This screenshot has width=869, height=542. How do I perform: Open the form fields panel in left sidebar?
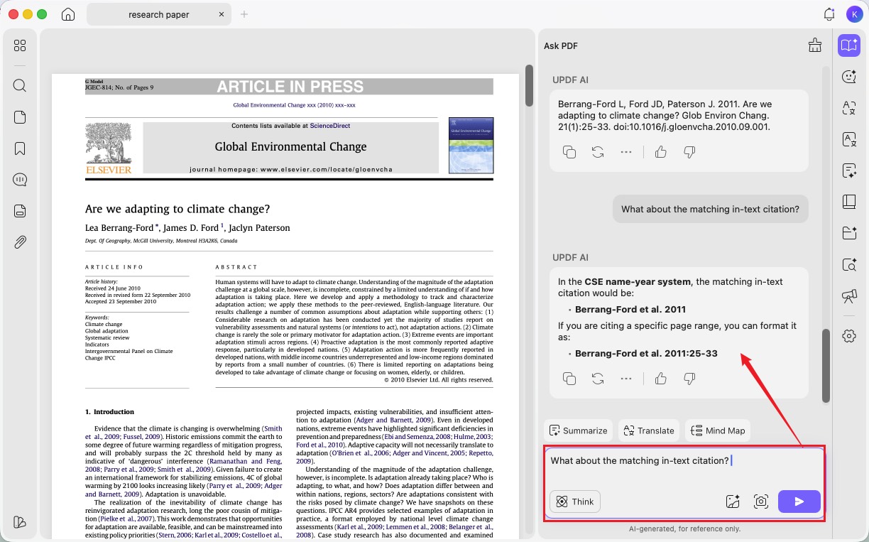point(20,211)
